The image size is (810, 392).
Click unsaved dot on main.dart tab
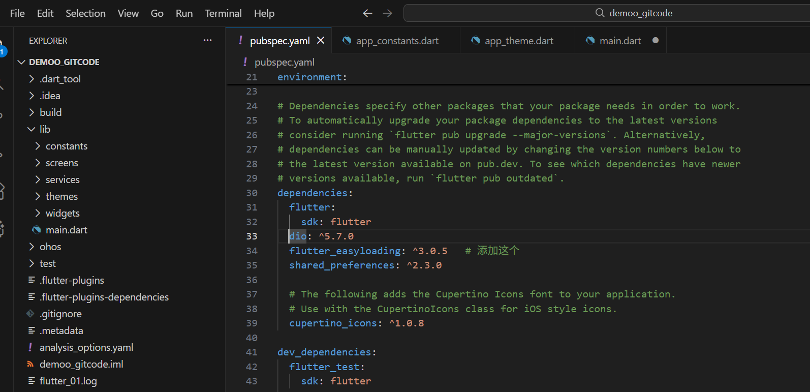[656, 40]
